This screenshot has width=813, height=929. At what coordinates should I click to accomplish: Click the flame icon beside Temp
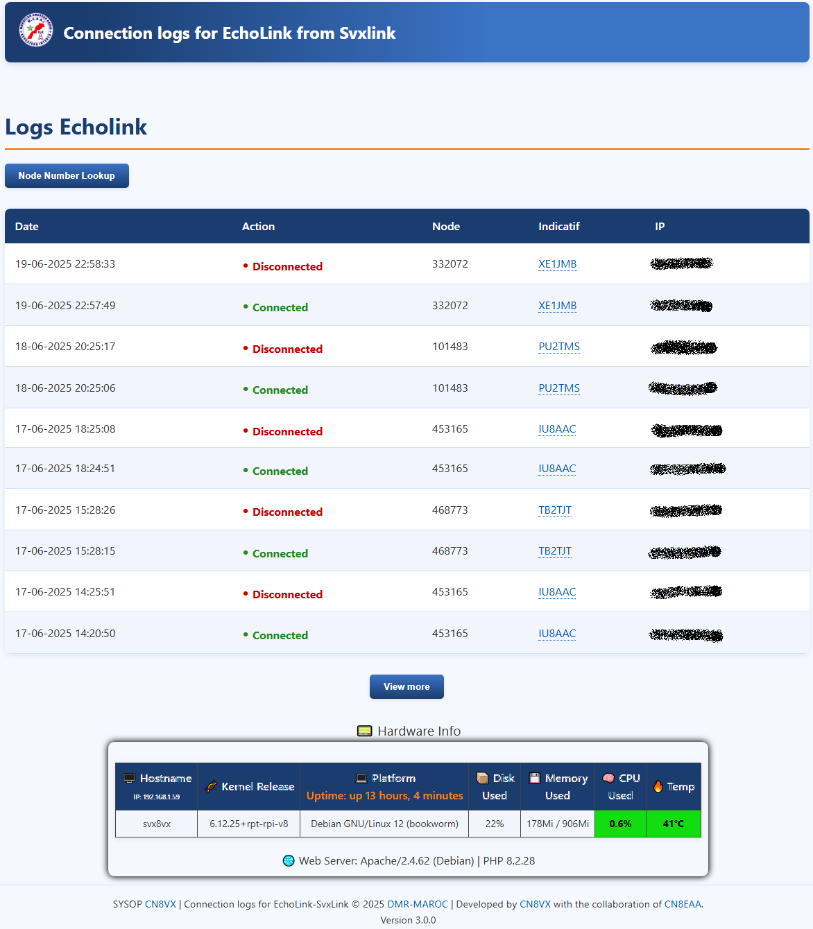(658, 786)
